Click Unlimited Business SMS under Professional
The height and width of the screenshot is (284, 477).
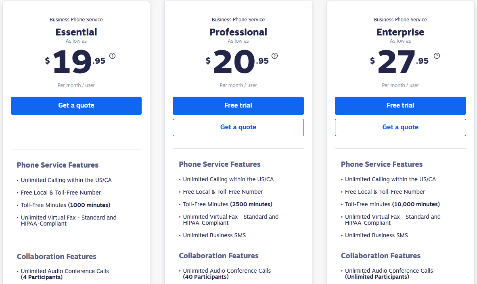[214, 235]
